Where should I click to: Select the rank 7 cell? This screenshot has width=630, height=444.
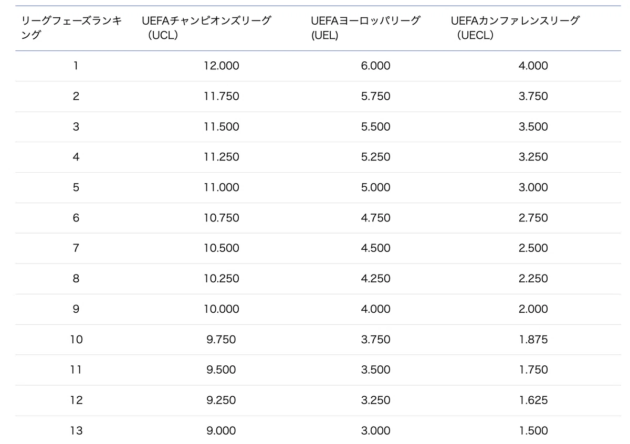pos(76,248)
